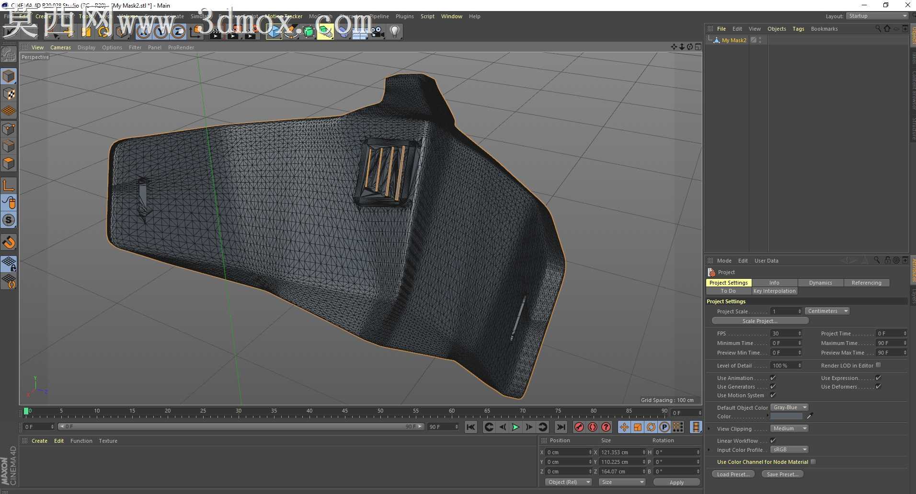916x494 pixels.
Task: Switch to the Referencing tab
Action: tap(866, 283)
